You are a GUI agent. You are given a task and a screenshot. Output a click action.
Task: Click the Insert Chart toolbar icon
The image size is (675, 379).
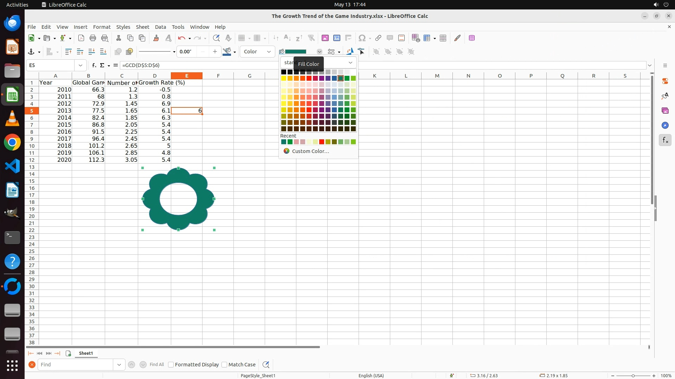tap(336, 38)
